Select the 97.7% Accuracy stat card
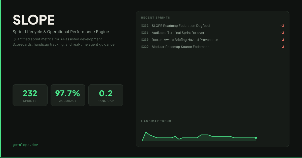 [68, 95]
